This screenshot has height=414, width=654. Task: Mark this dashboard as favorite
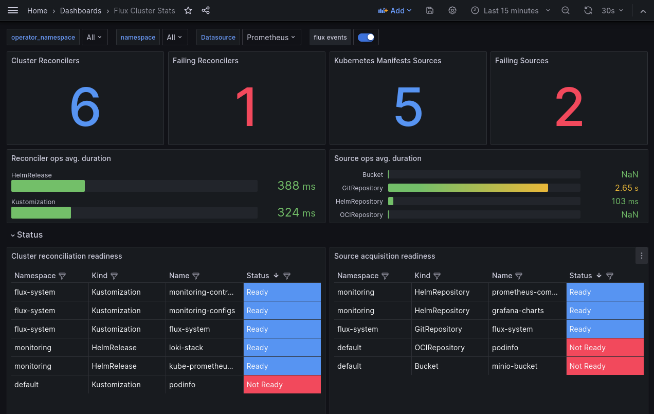point(188,10)
